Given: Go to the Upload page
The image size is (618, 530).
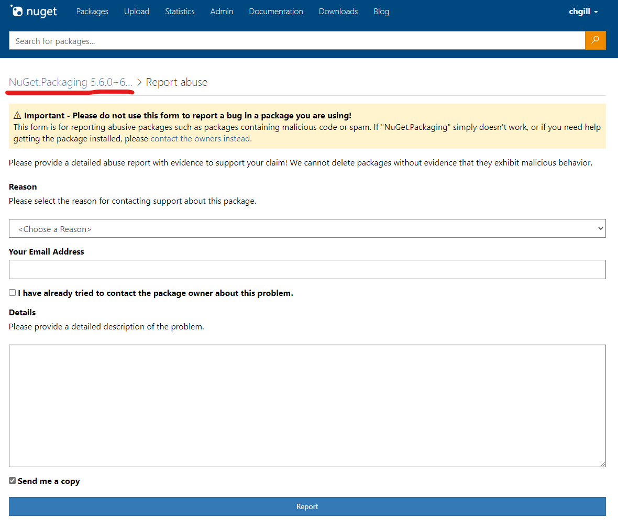Looking at the screenshot, I should tap(137, 12).
